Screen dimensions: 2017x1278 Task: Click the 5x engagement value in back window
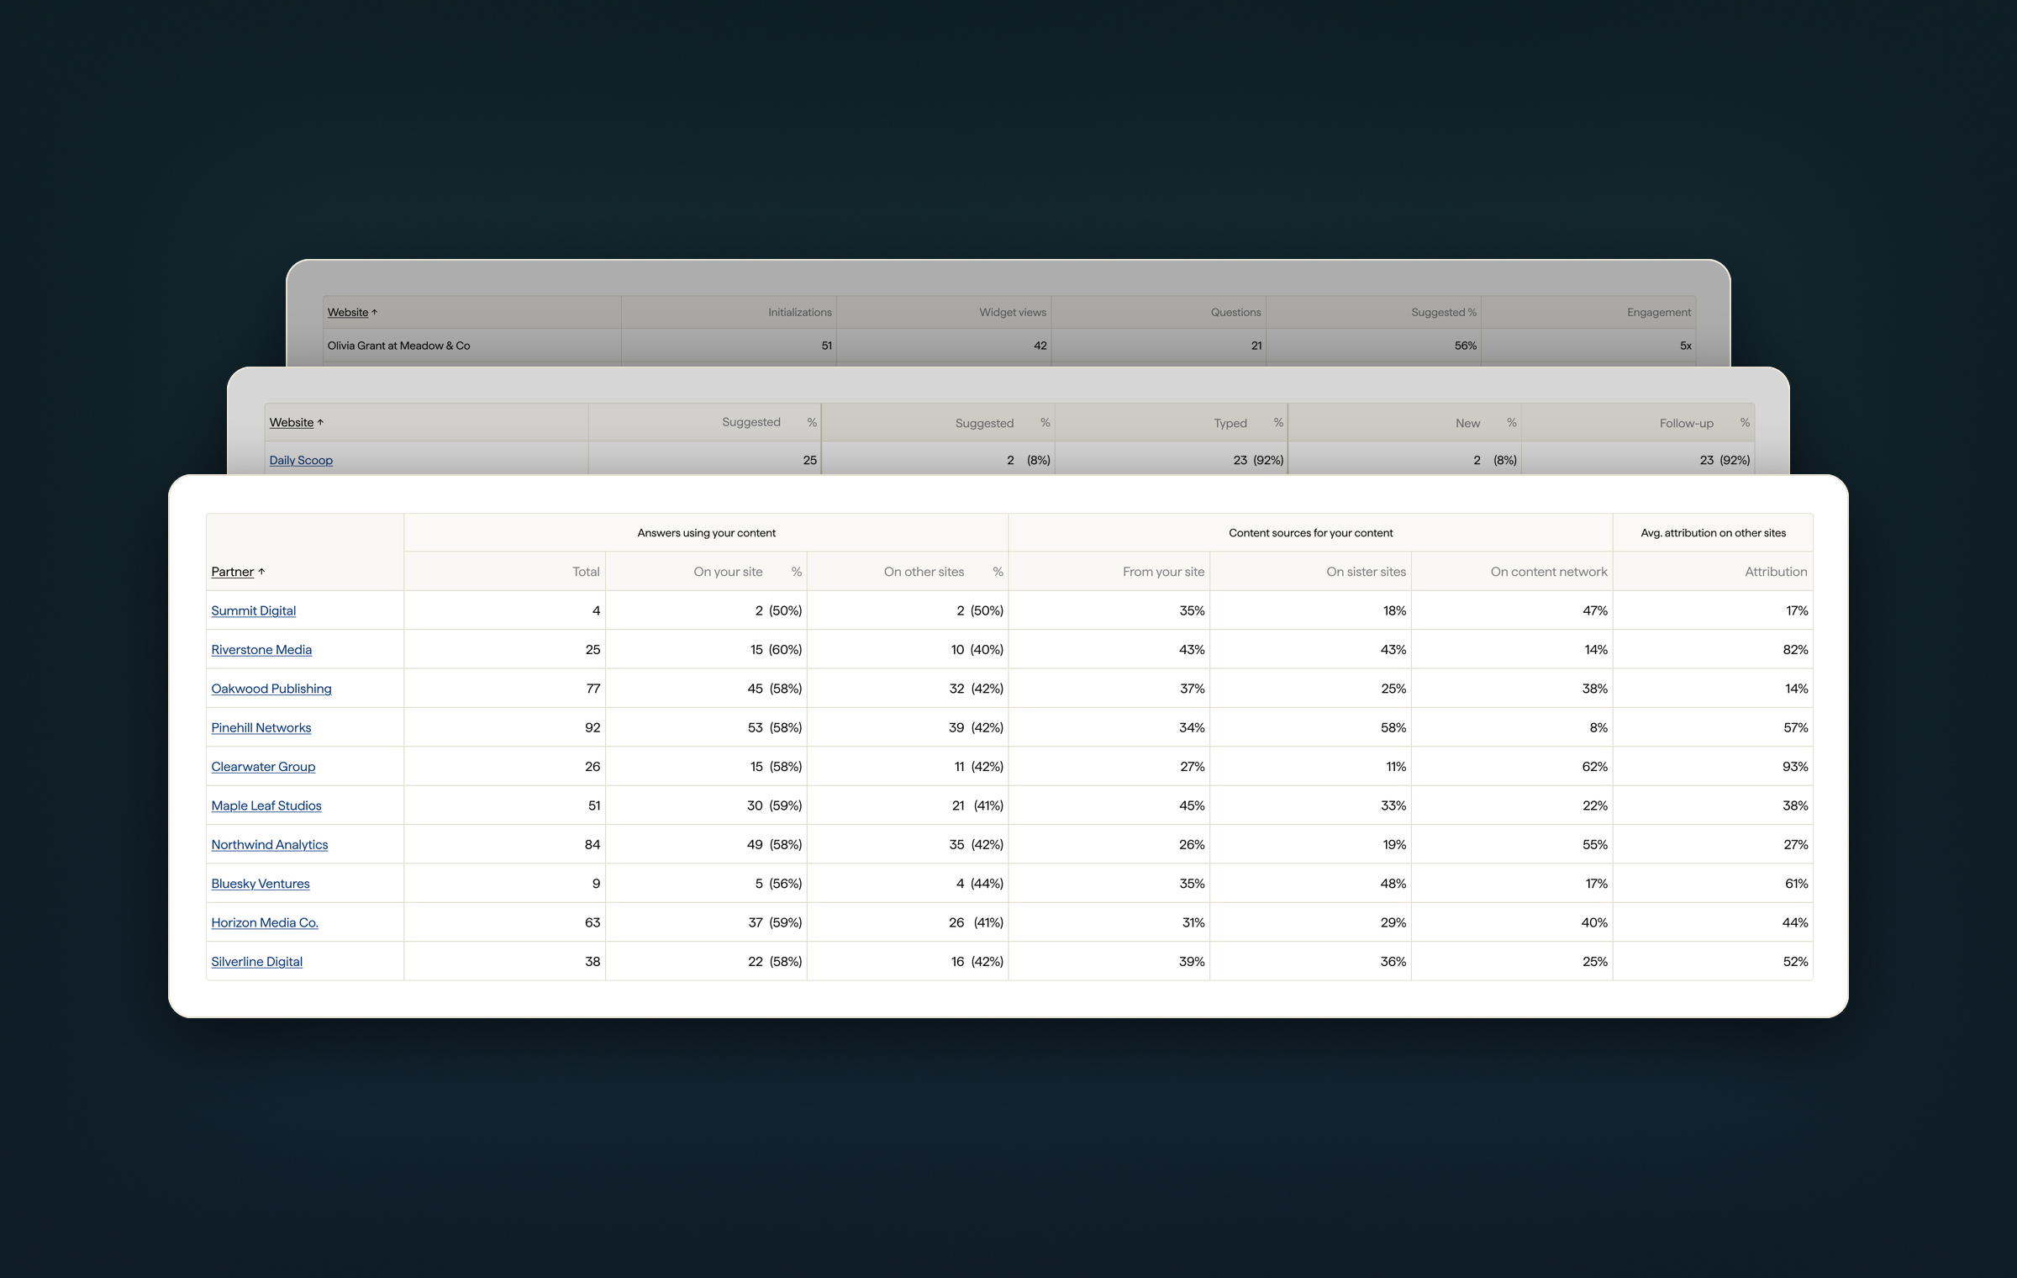point(1685,346)
